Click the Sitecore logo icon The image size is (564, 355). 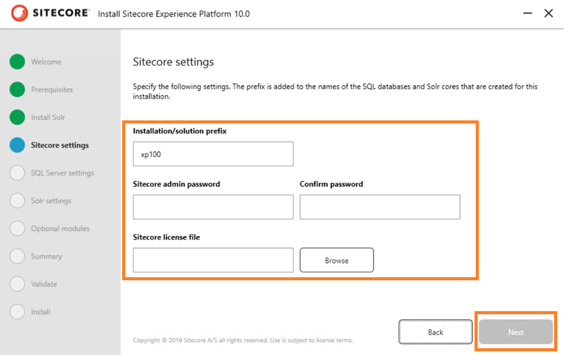pyautogui.click(x=19, y=14)
